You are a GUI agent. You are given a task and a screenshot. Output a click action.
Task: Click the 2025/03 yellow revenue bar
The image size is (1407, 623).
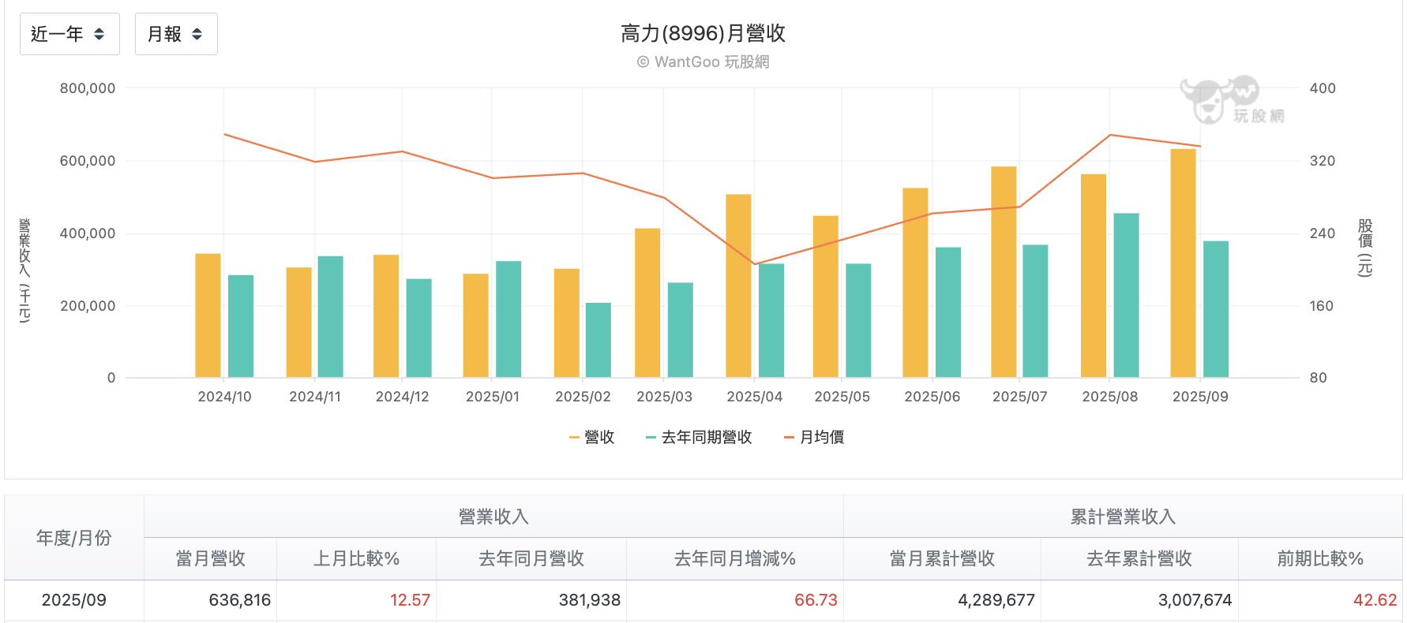tap(647, 303)
